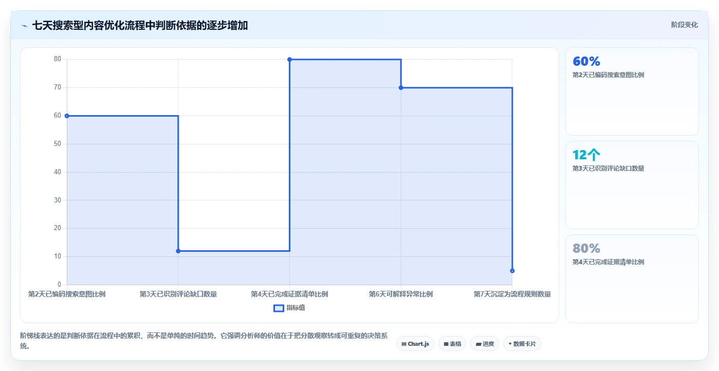The image size is (719, 371).
Task: Select the Chart.js tag chip
Action: pyautogui.click(x=415, y=344)
